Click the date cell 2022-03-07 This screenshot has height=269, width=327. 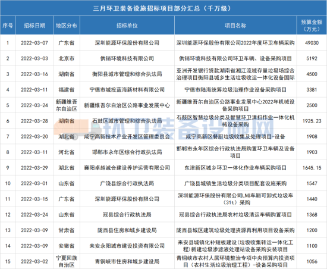[x=34, y=43]
